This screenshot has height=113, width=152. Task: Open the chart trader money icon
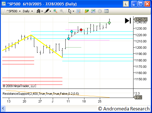87,11
